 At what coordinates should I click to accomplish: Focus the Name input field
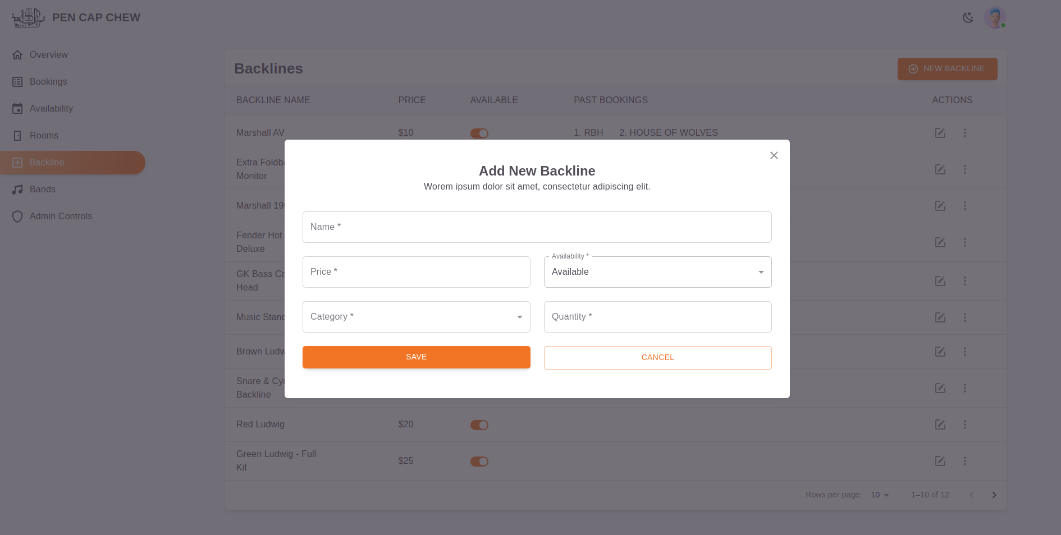537,227
